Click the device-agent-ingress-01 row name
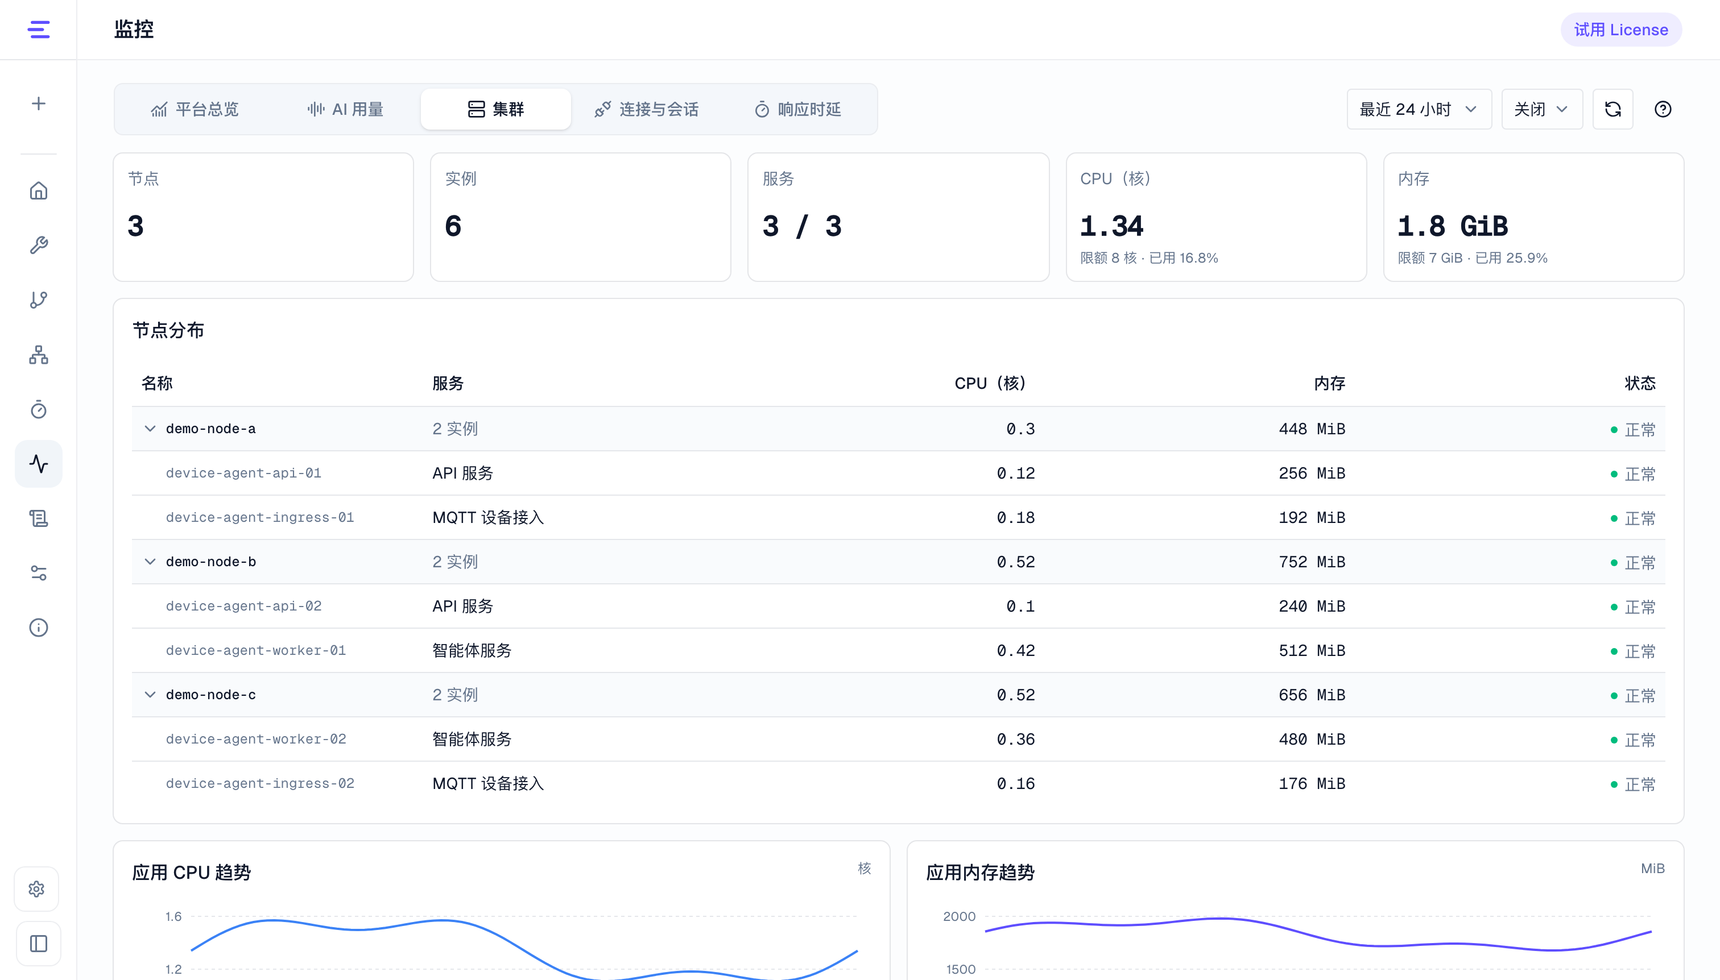Viewport: 1720px width, 980px height. pyautogui.click(x=260, y=518)
